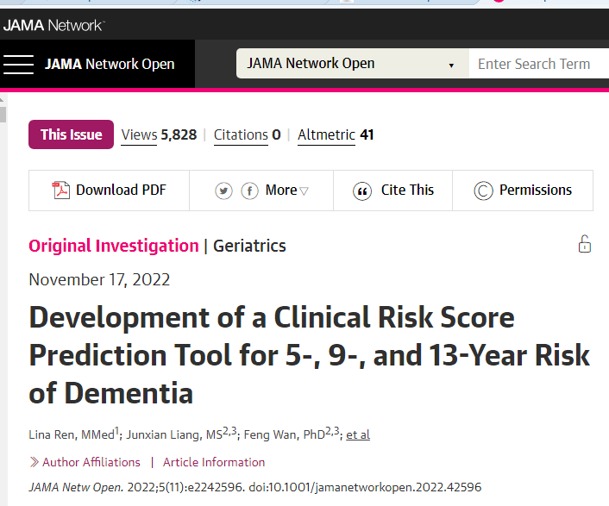View Altmetric score details

pos(335,134)
